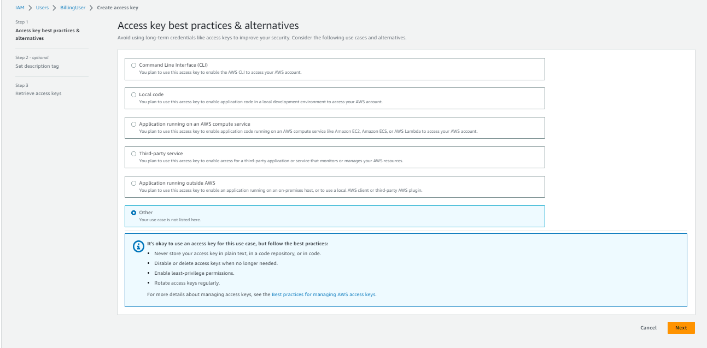Select Command Line Interface (CLI) radio option
The height and width of the screenshot is (348, 707).
coord(134,65)
